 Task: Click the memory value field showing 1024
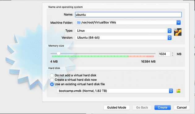pyautogui.click(x=164, y=54)
